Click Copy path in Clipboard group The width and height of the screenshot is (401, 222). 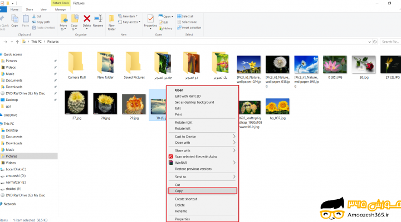pos(41,22)
